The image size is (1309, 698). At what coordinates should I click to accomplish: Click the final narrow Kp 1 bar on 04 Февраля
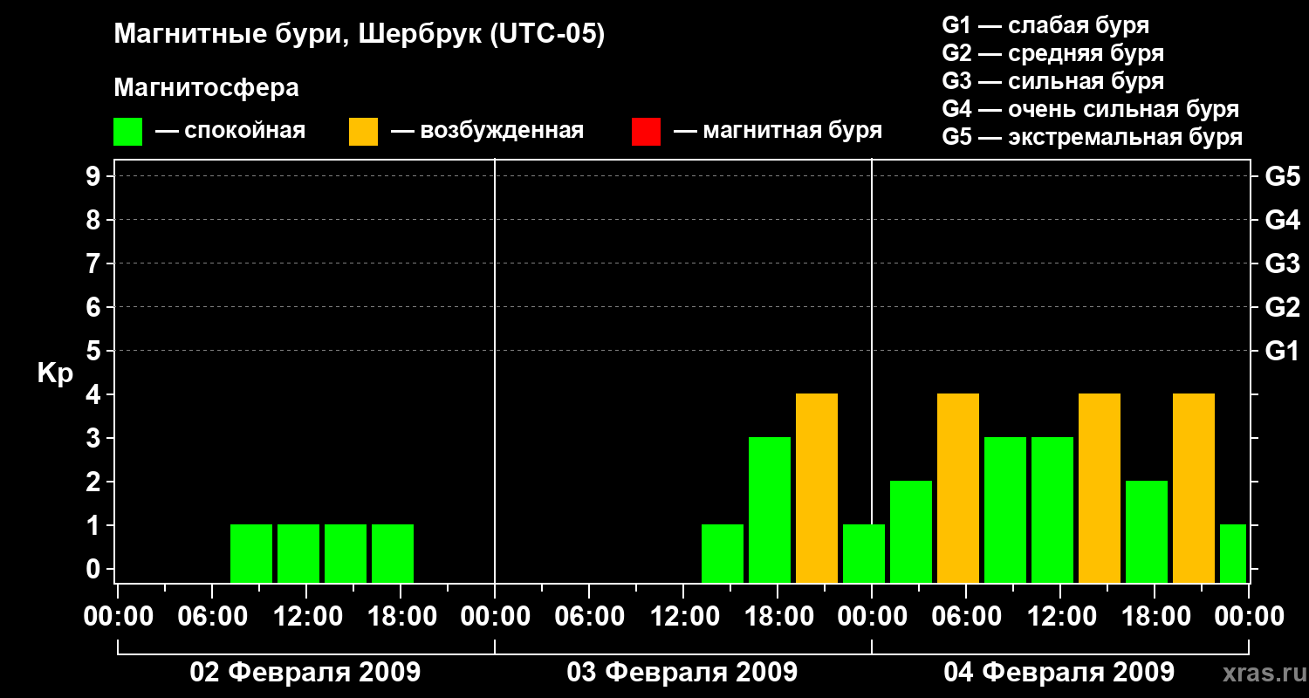tap(1233, 553)
